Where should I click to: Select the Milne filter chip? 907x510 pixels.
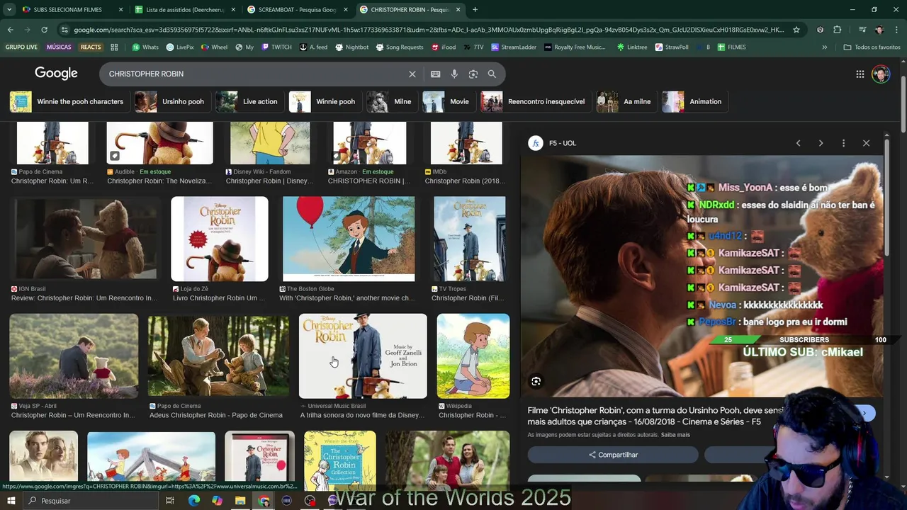[x=391, y=101]
